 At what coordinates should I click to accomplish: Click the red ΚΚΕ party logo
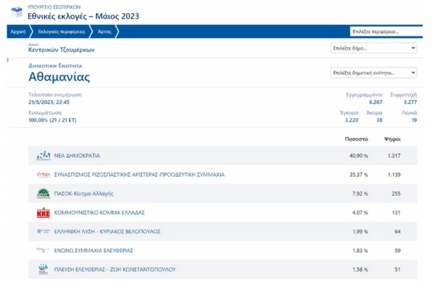43,213
